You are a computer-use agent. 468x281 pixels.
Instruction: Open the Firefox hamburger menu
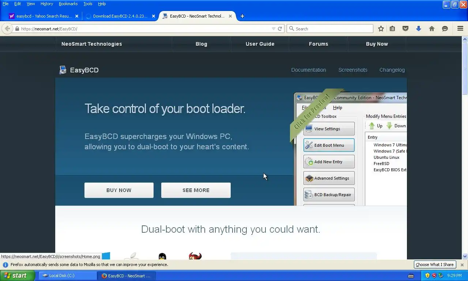point(460,29)
